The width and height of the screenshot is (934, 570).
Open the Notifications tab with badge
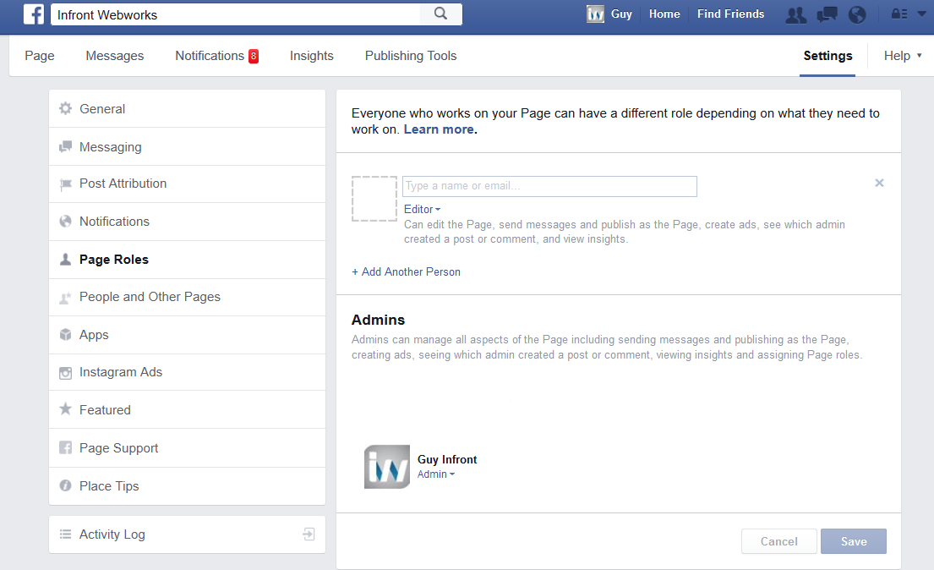pos(217,56)
